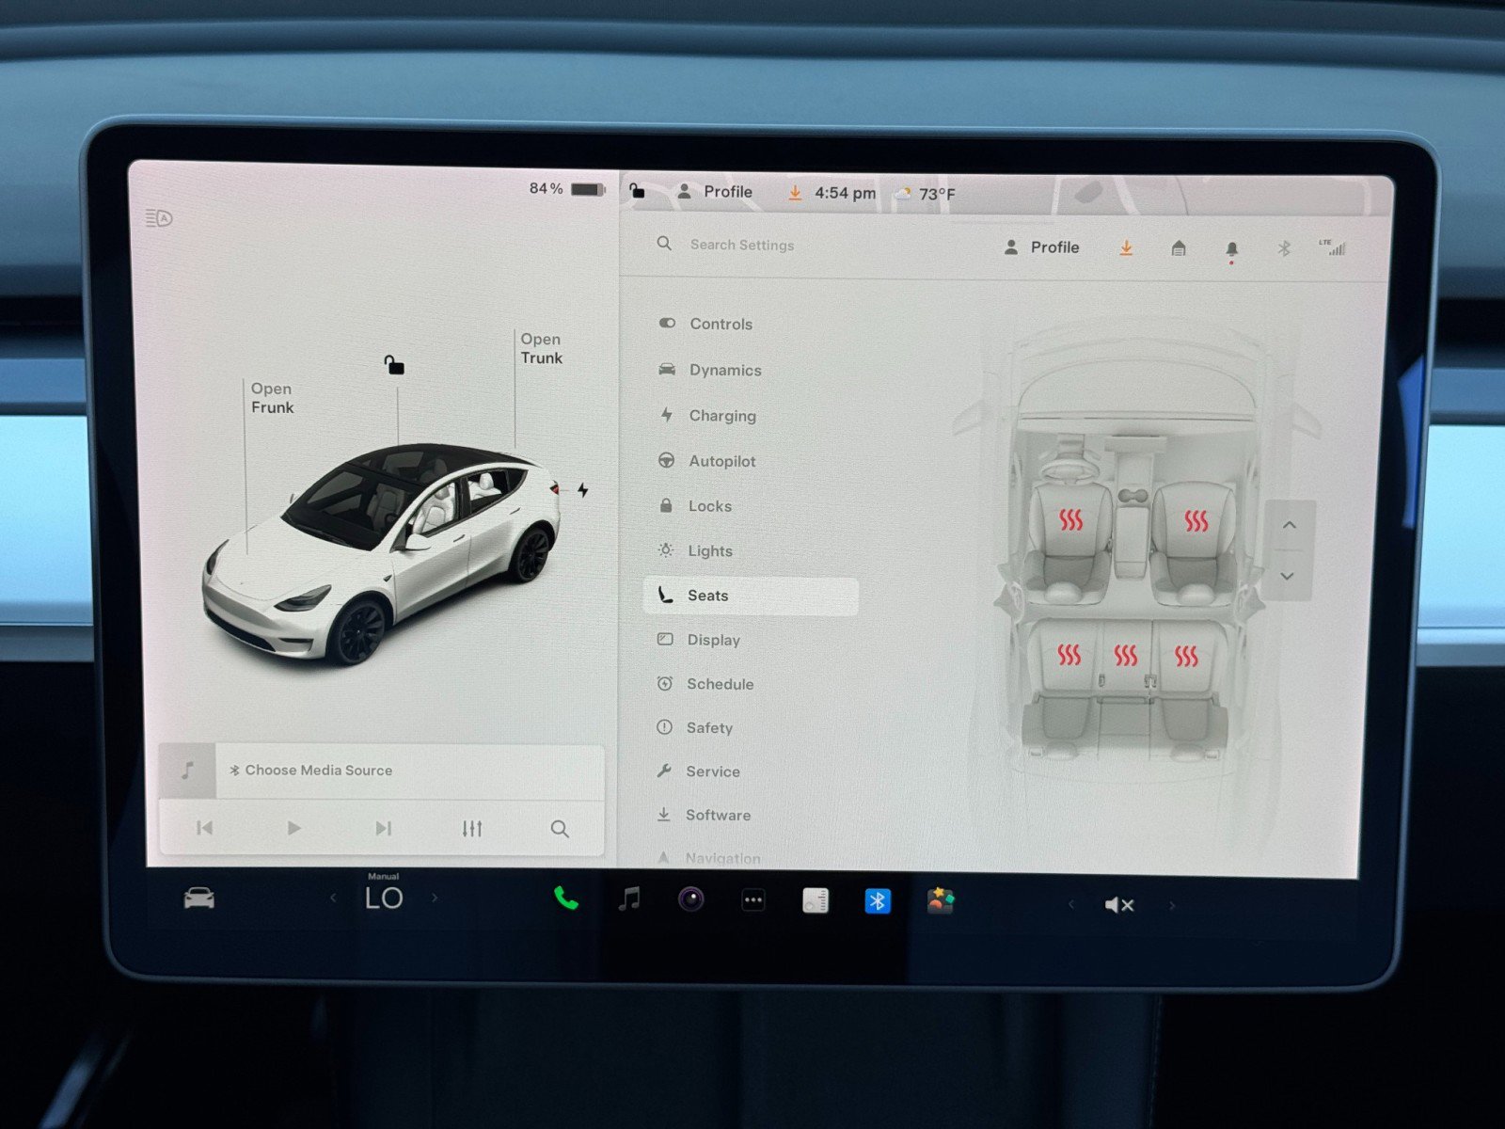Open the phone app from the launcher
Screen dimensions: 1505x1129
(x=567, y=900)
